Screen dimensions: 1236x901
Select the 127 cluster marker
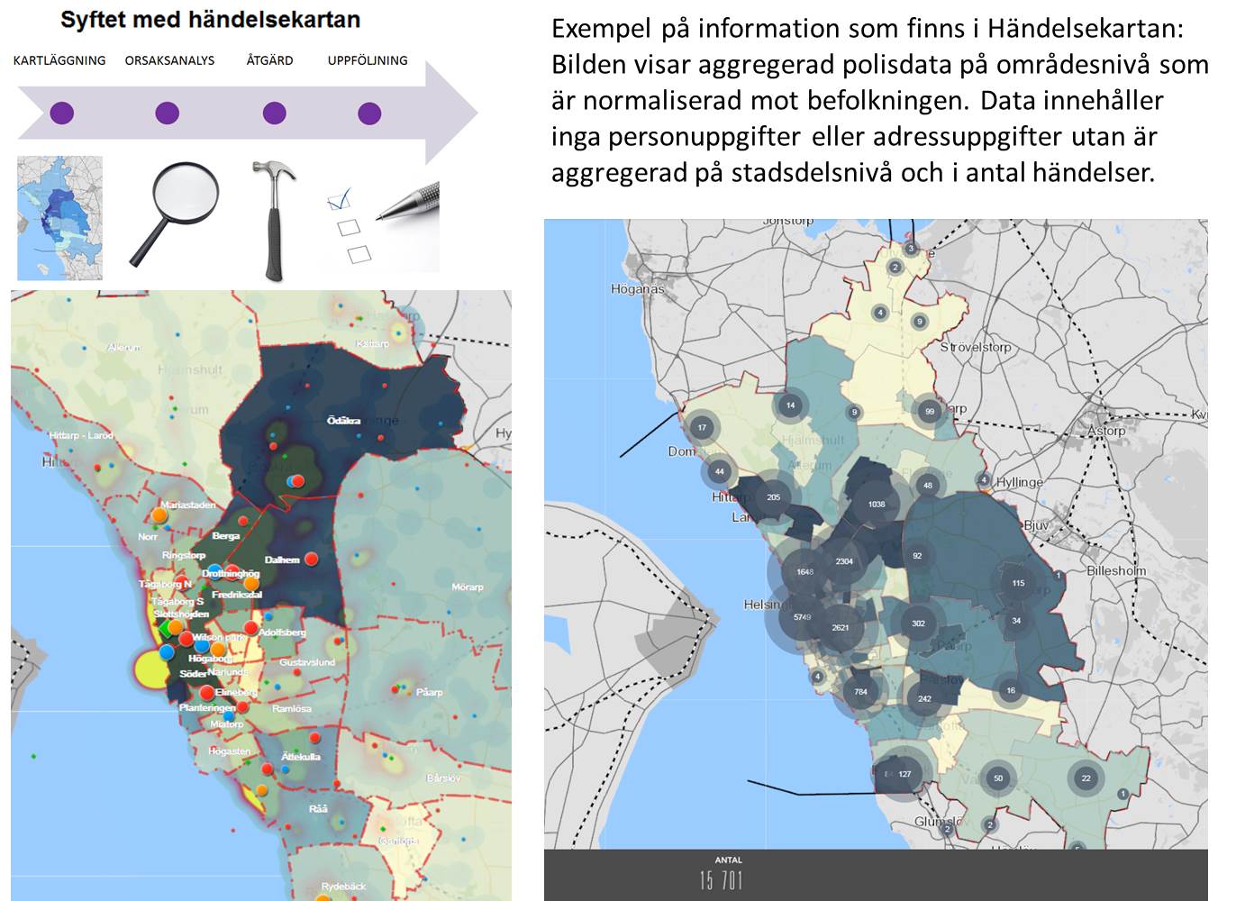point(904,774)
